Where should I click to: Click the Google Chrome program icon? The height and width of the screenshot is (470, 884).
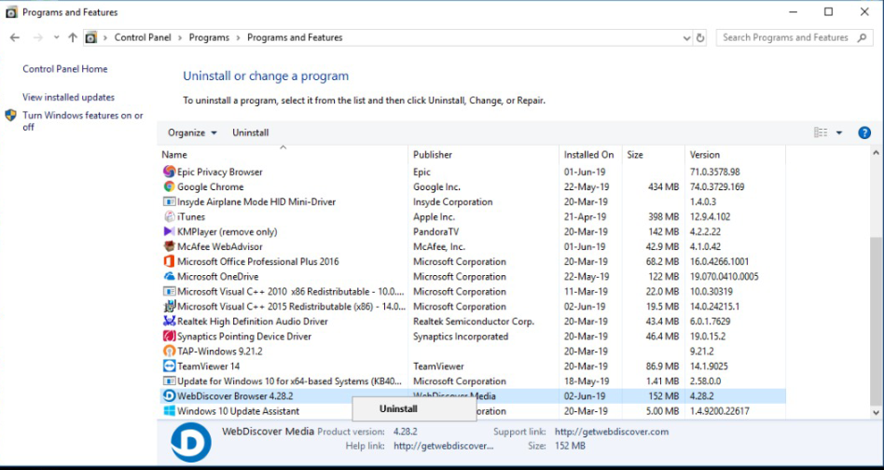click(x=169, y=187)
